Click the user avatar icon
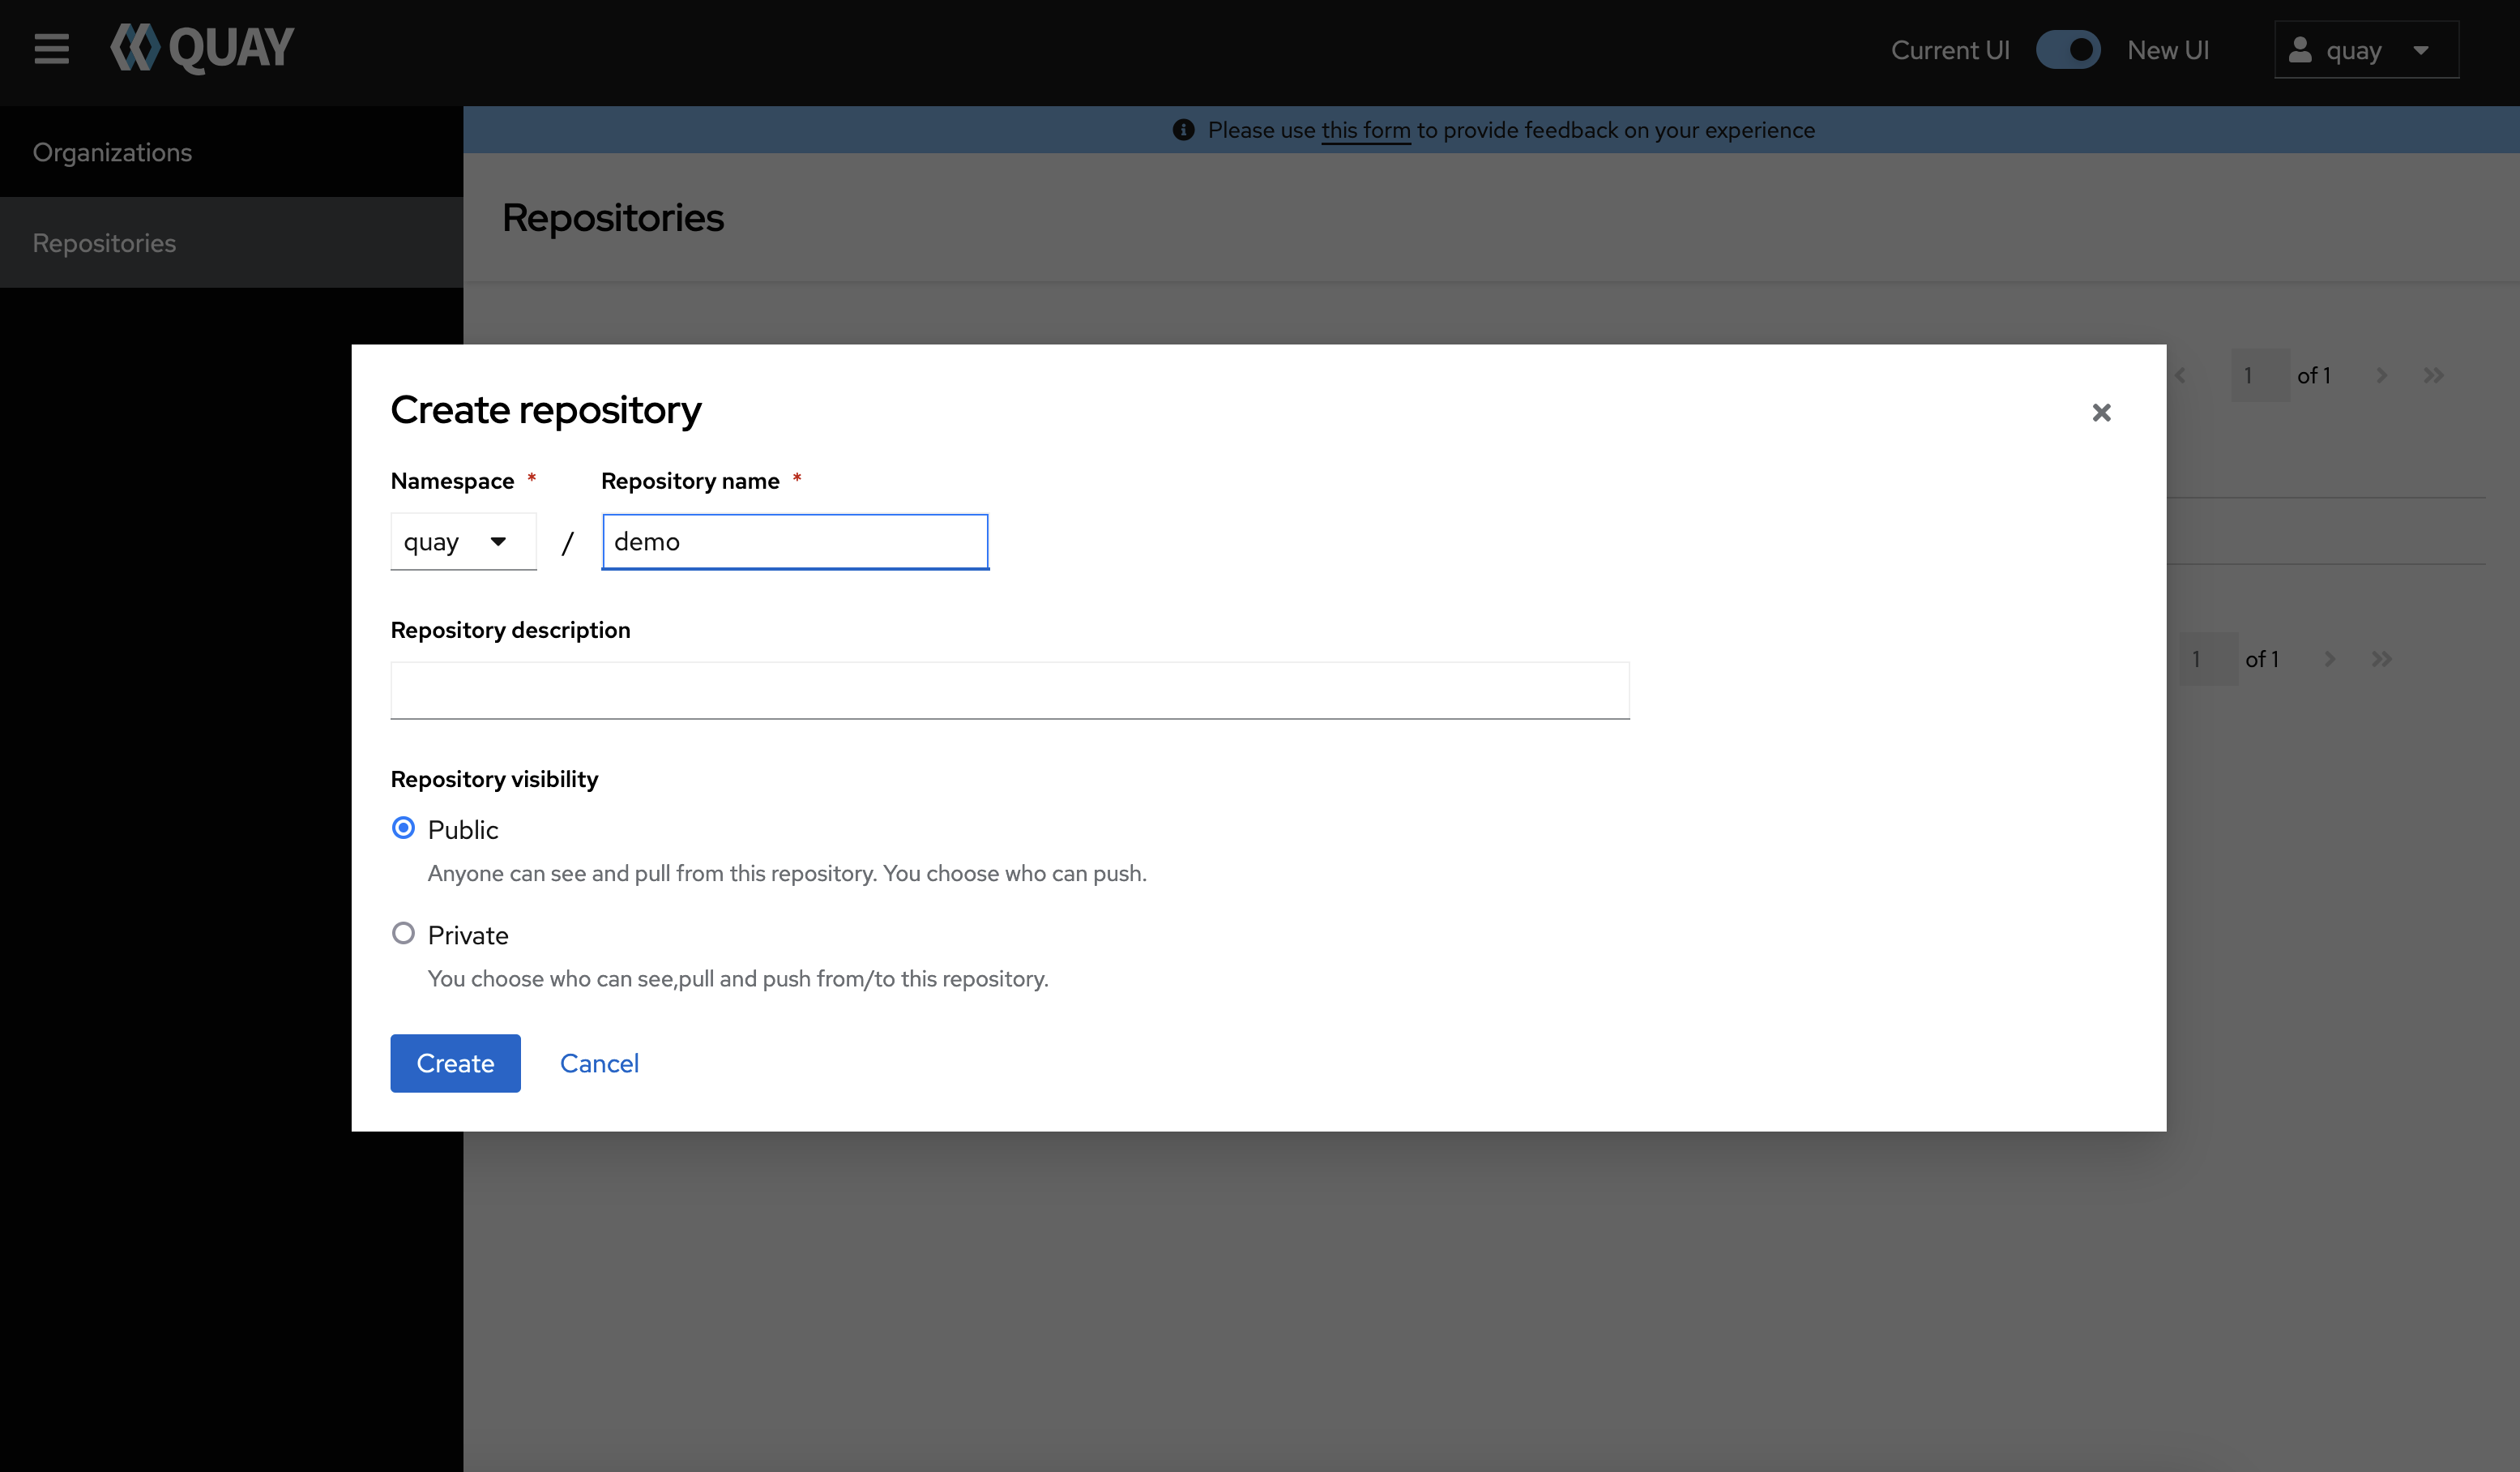The width and height of the screenshot is (2520, 1472). click(2300, 50)
